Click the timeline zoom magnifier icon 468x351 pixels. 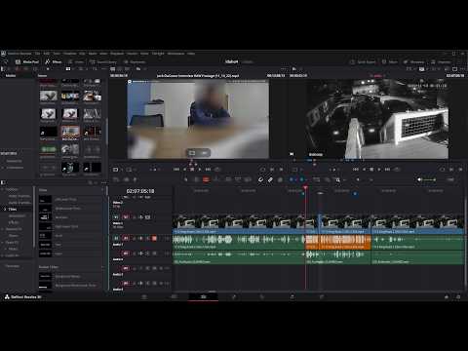(x=337, y=179)
